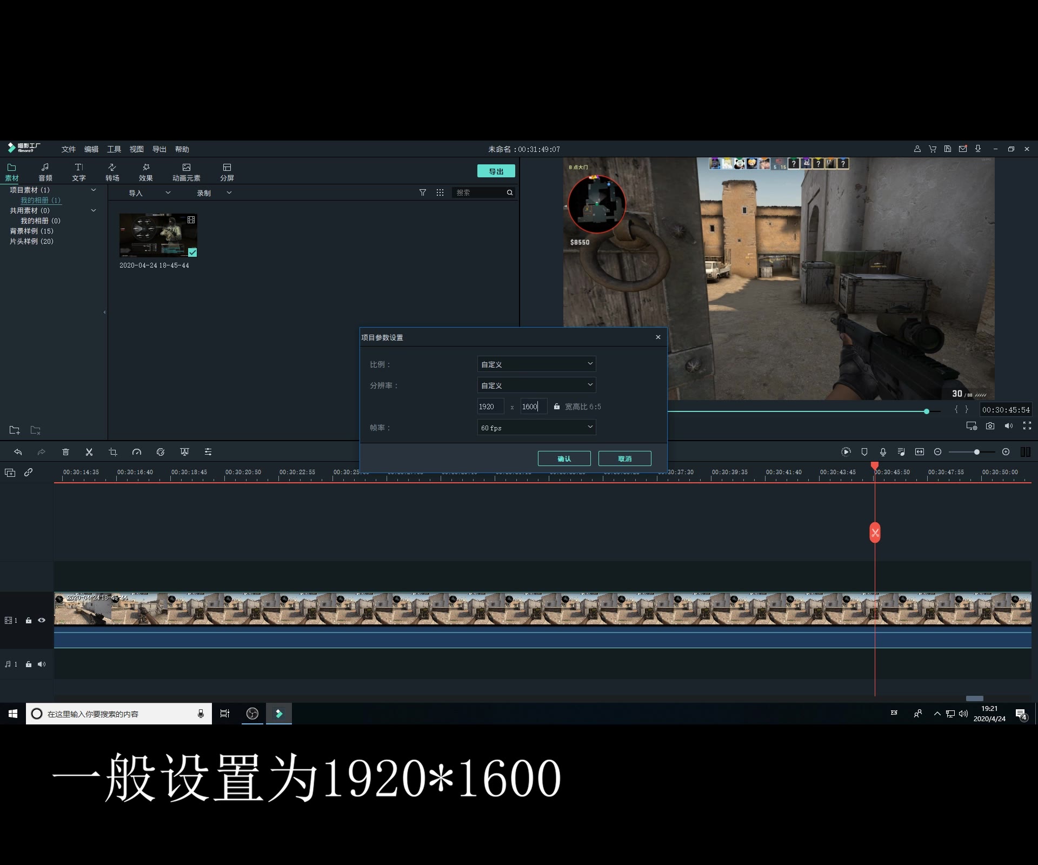Cancel dialog with 取消 button
The height and width of the screenshot is (865, 1038).
625,458
